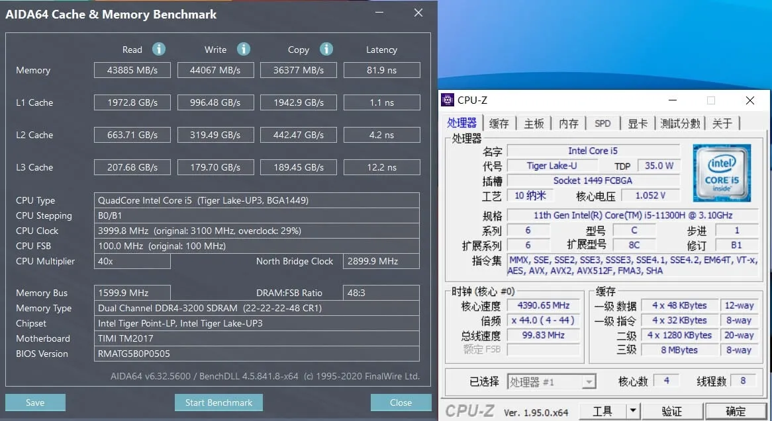Click the Copy info icon in AIDA64
Viewport: 772px width, 421px height.
(326, 49)
